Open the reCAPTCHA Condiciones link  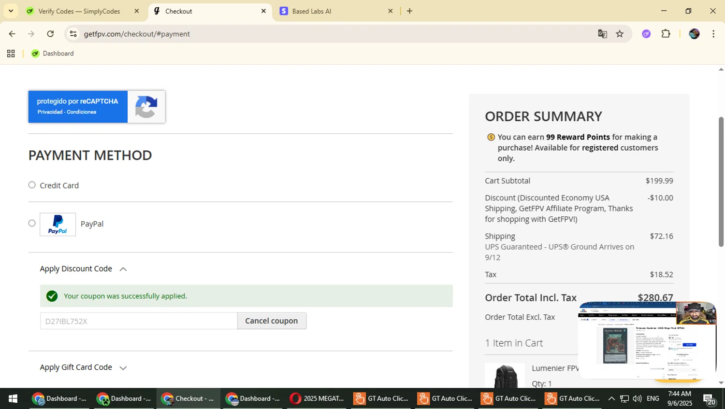82,112
